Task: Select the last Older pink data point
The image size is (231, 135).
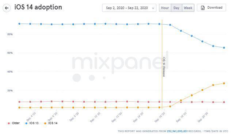Action: point(224,102)
